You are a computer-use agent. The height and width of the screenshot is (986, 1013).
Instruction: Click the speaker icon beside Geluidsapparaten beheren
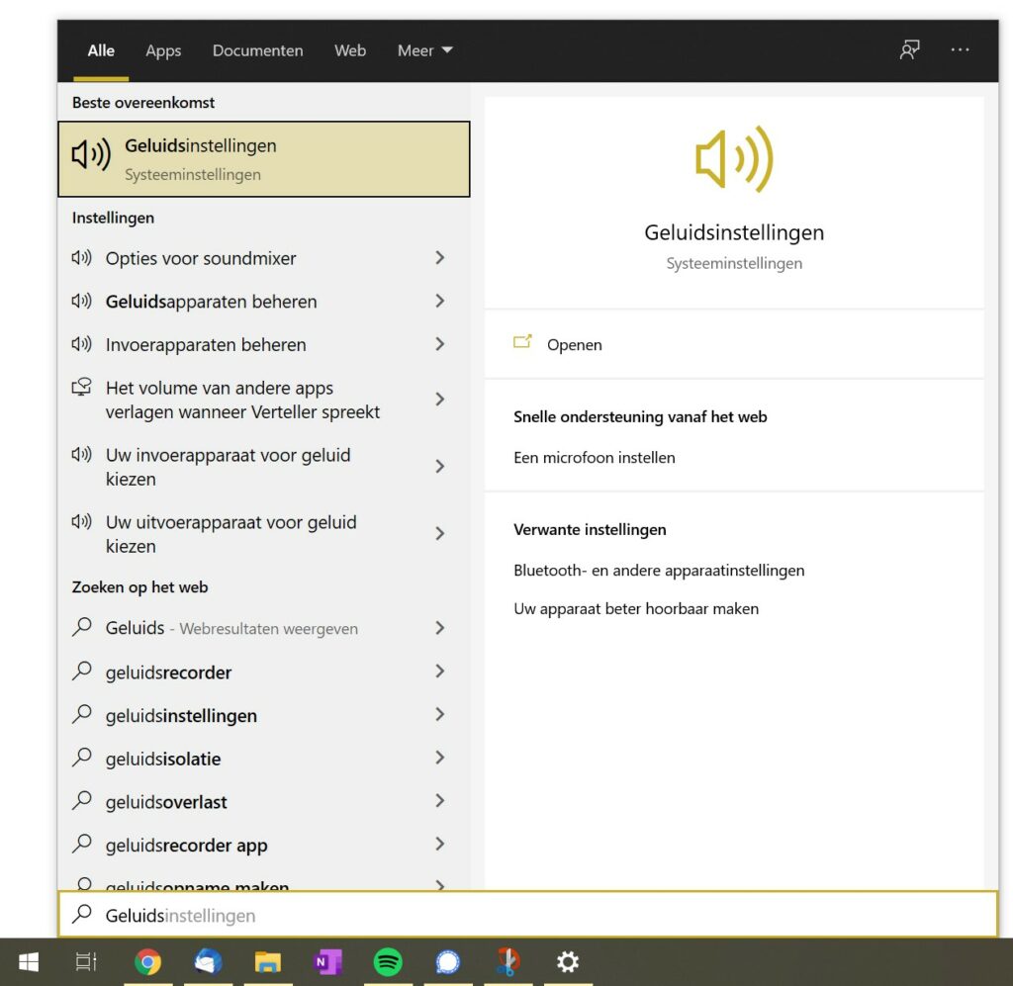(81, 301)
